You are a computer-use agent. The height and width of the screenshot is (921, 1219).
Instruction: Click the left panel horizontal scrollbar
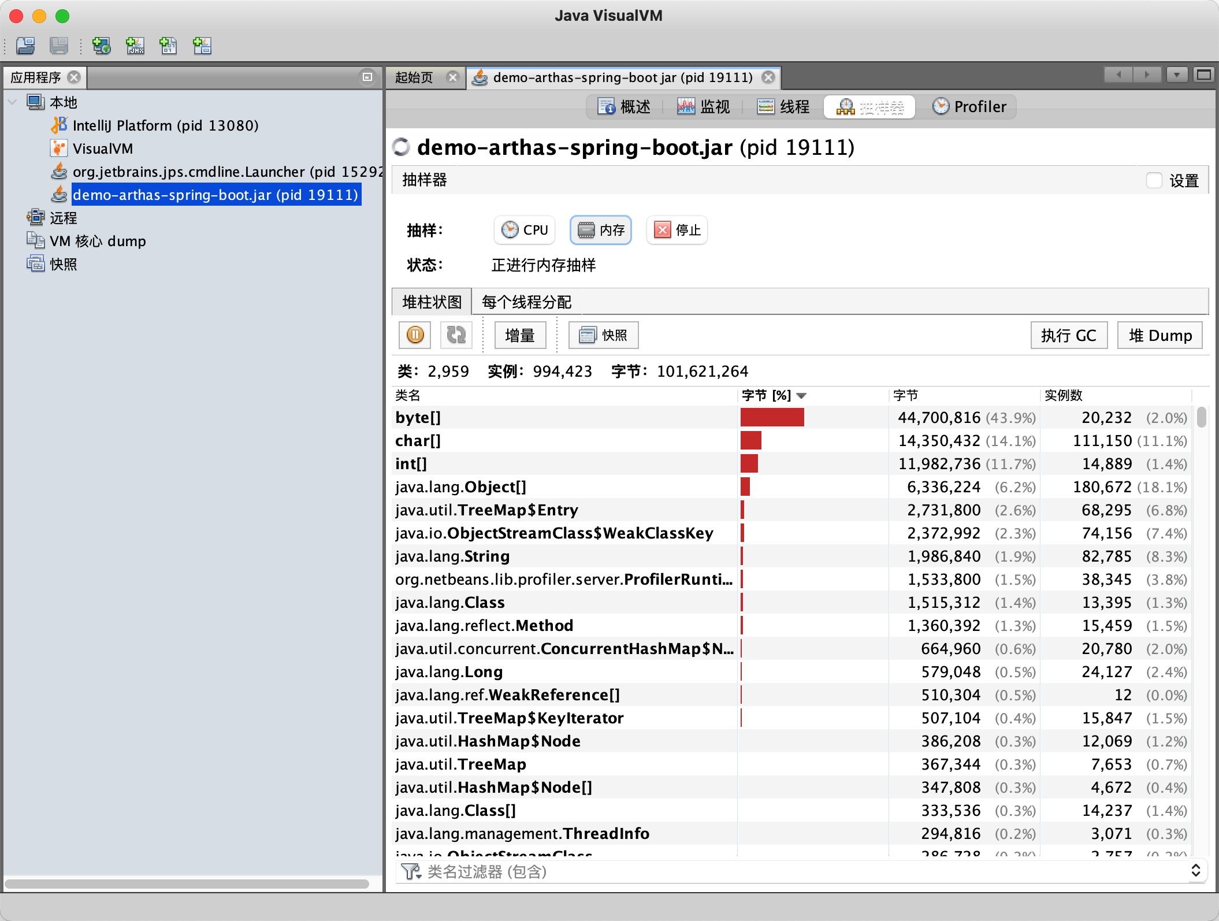pos(187,883)
